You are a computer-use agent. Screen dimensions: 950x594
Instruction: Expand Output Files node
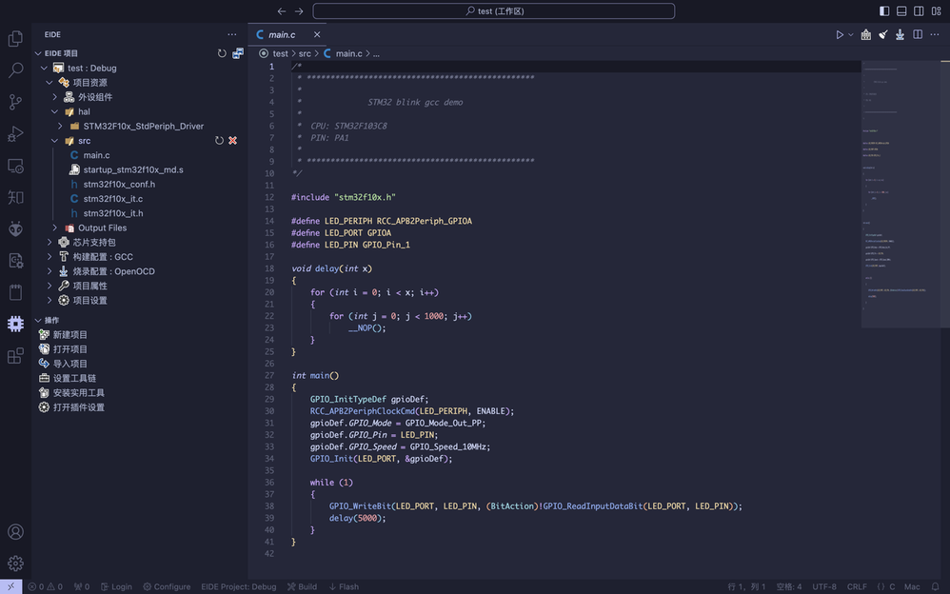tap(54, 228)
